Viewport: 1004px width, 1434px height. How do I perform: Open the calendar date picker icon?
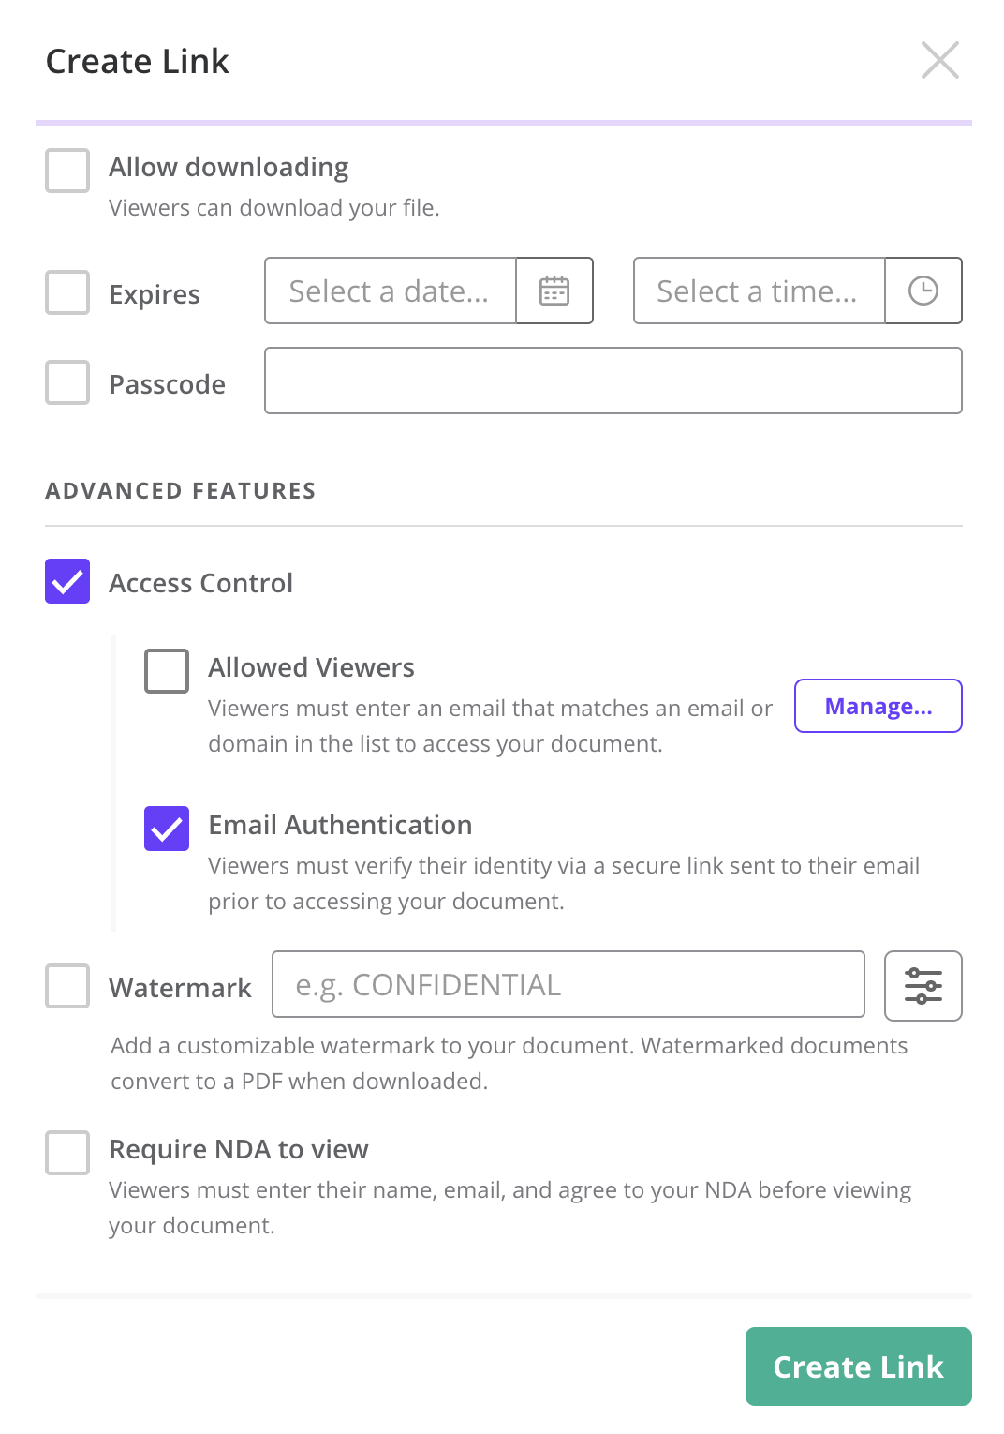click(x=554, y=291)
